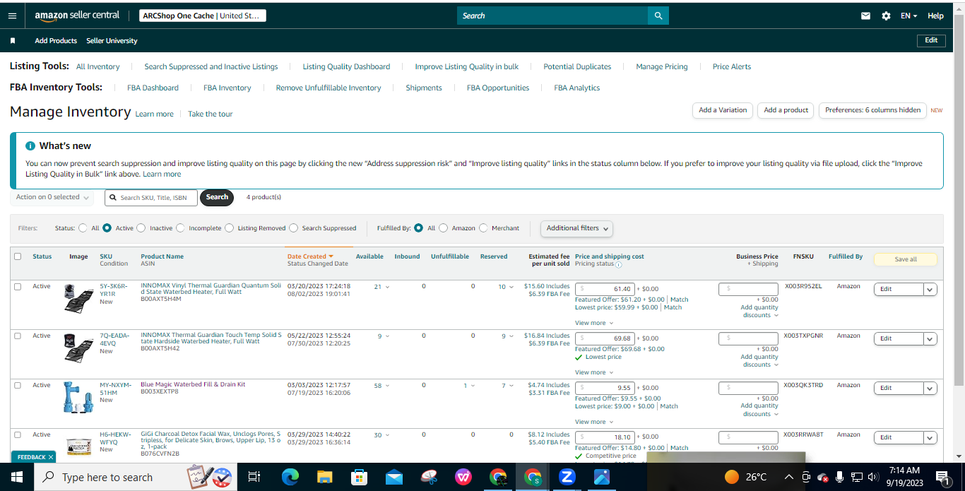Image resolution: width=965 pixels, height=491 pixels.
Task: Check the box for SKU 7Q-EADA-4EVQ
Action: coord(18,336)
